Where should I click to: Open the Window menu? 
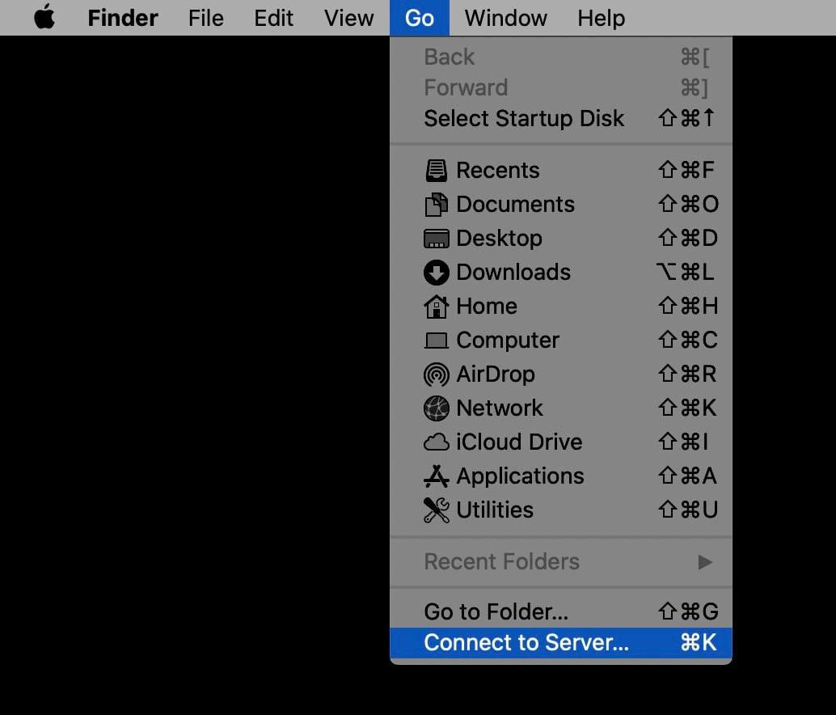coord(505,17)
